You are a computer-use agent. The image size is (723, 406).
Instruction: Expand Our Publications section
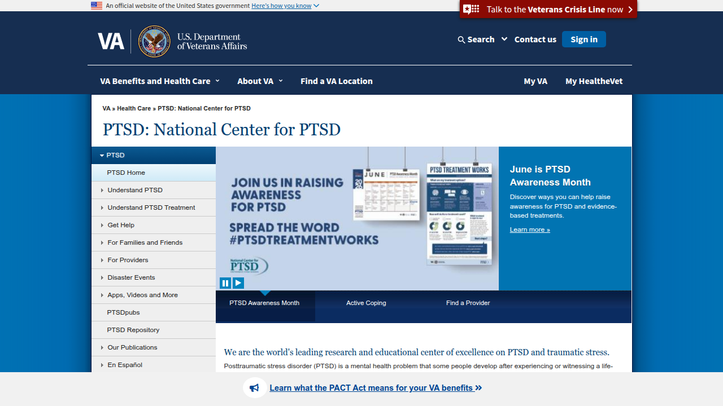click(x=154, y=347)
